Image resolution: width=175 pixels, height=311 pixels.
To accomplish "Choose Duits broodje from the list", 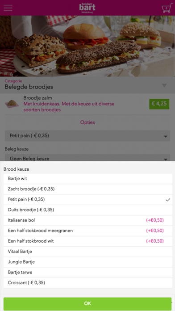I will point(87,210).
